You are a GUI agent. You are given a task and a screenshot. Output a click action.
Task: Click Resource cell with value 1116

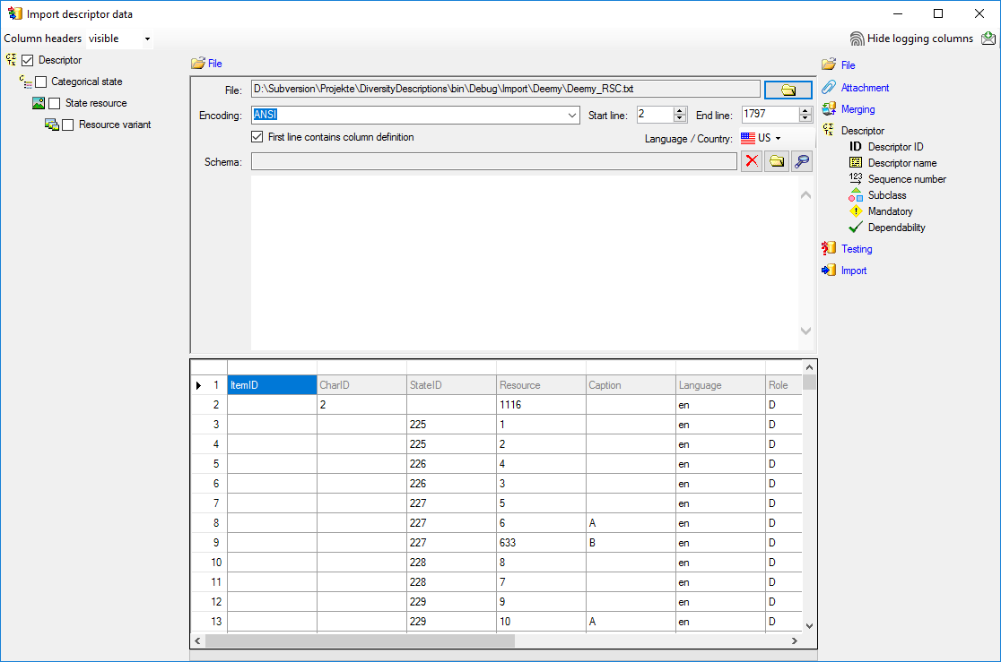click(542, 405)
